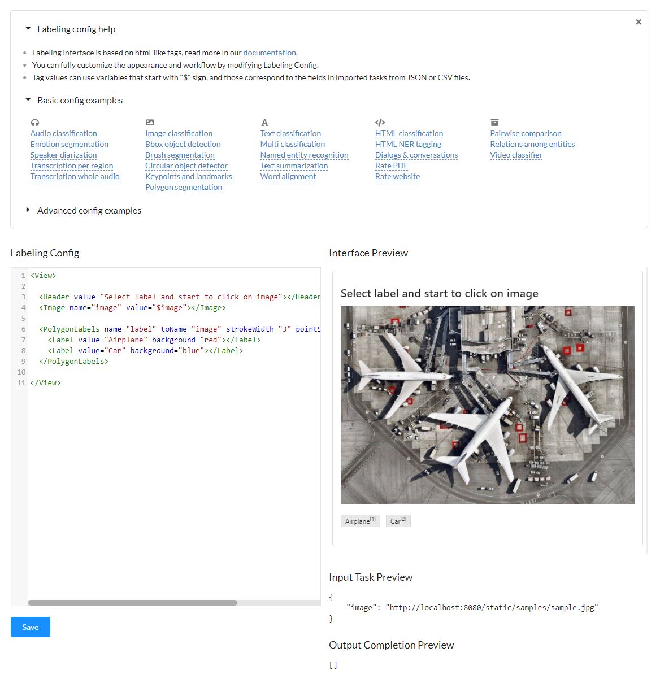
Task: Select Speaker diarization example
Action: 63,155
